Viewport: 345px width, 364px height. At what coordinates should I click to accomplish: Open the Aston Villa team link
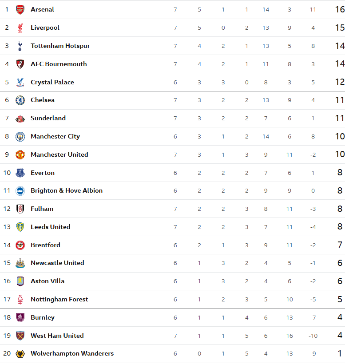tap(48, 281)
